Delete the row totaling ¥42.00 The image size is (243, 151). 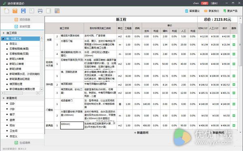click(x=234, y=36)
